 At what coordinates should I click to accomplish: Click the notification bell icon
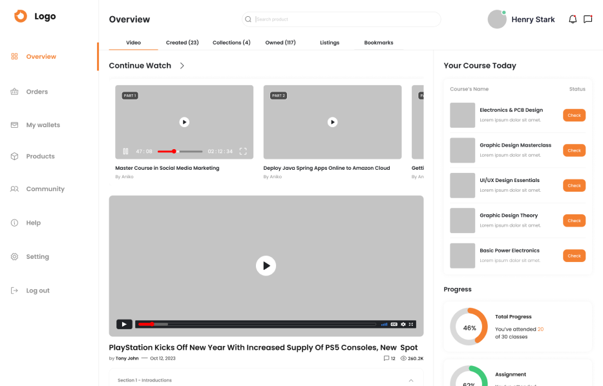tap(572, 19)
